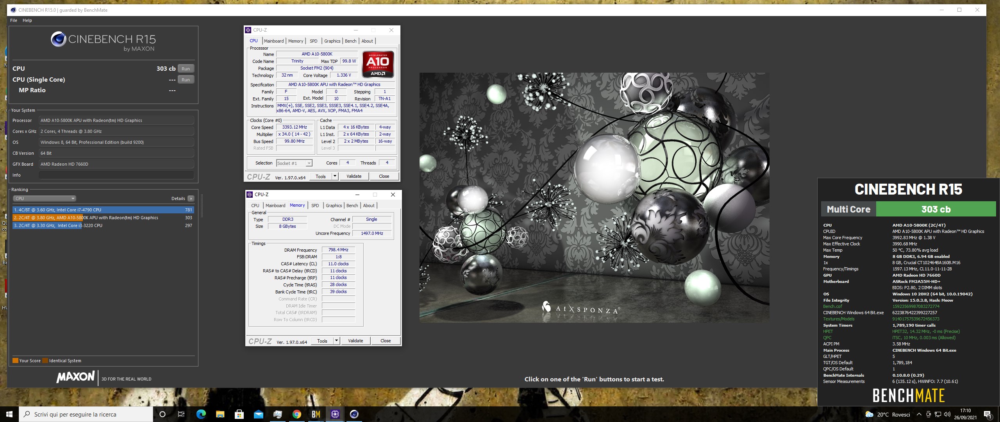The image size is (1000, 422).
Task: Expand Tools dropdown arrow in lower CPU-Z window
Action: pyautogui.click(x=336, y=341)
